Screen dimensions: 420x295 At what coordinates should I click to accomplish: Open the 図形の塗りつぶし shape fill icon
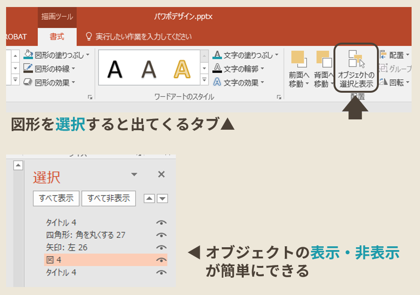[28, 55]
